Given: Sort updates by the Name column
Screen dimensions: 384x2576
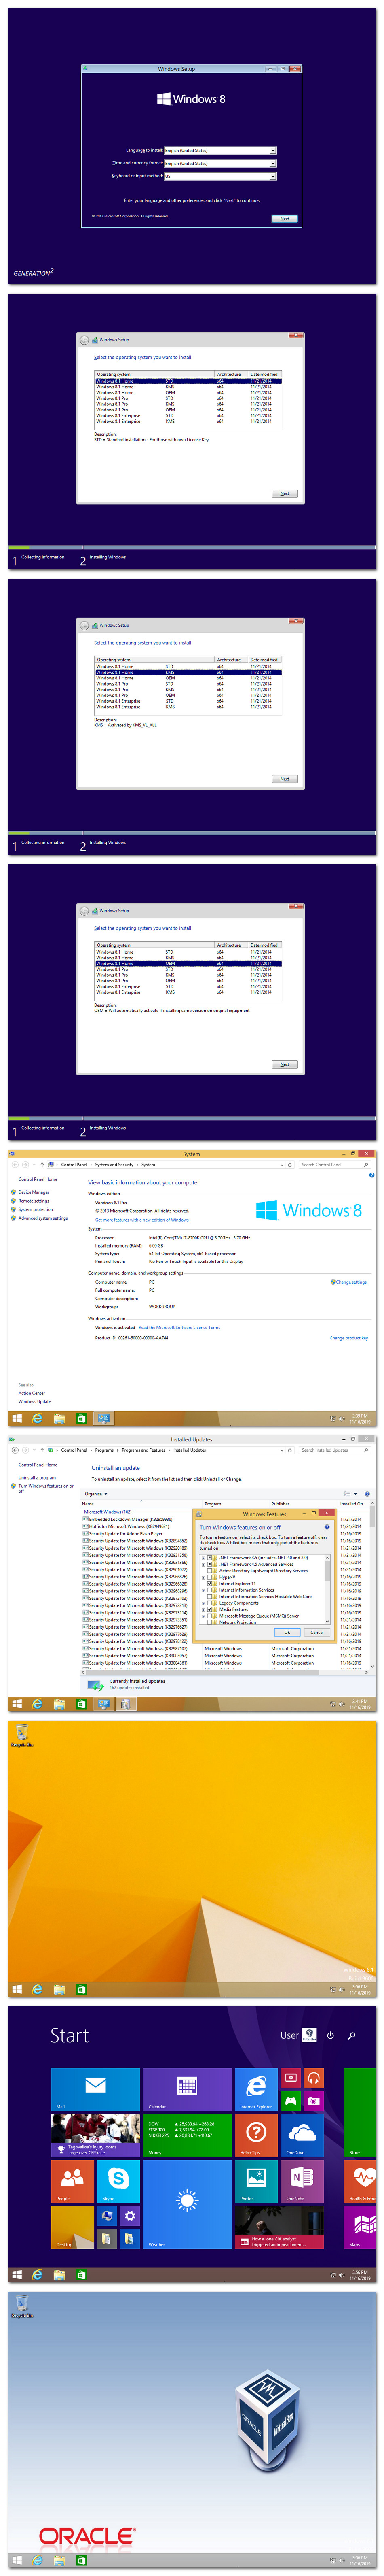Looking at the screenshot, I should pyautogui.click(x=88, y=1504).
